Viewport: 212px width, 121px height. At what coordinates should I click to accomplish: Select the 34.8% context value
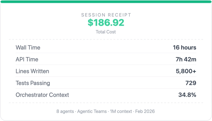coord(187,95)
